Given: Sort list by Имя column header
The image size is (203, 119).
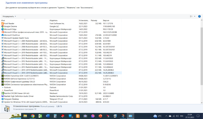Looking at the screenshot, I should tap(3, 21).
